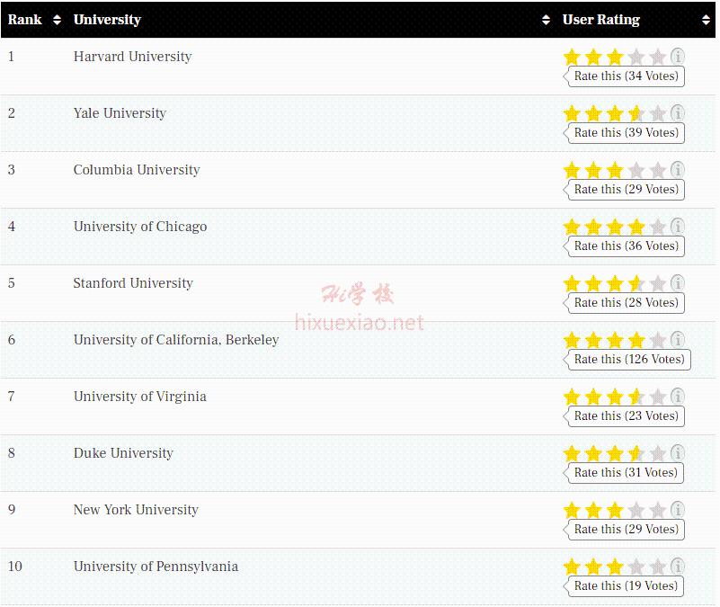Click info icon in Duke University row
Image resolution: width=720 pixels, height=607 pixels.
point(677,452)
